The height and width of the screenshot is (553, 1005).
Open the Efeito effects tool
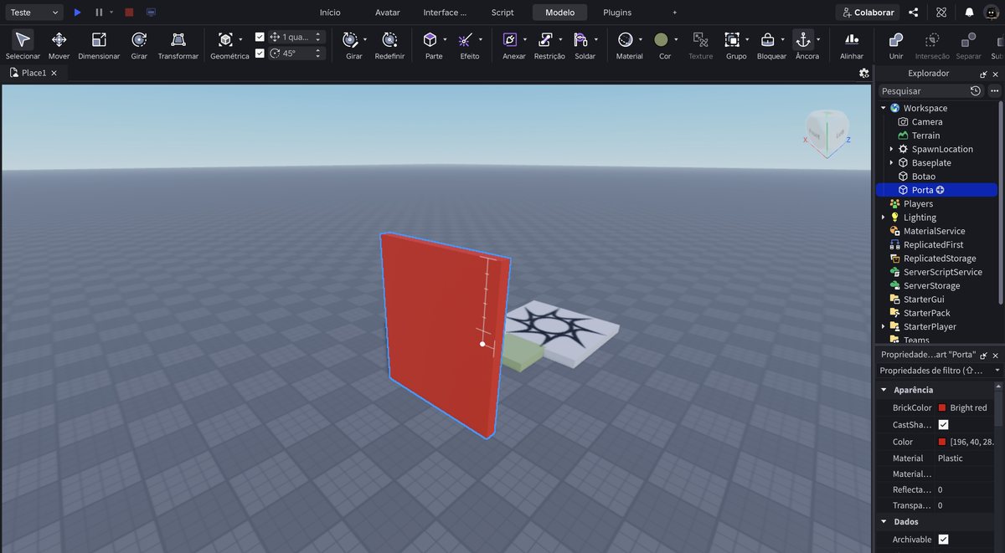coord(466,39)
